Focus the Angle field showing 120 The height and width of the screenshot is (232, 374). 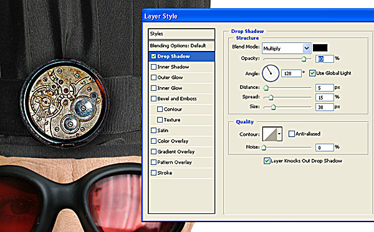pyautogui.click(x=291, y=73)
